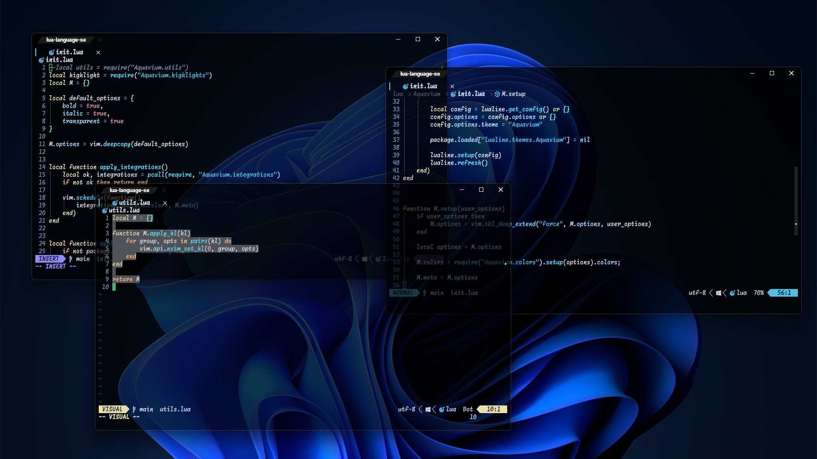Click the 'lualine.refresh()' line

click(x=459, y=163)
